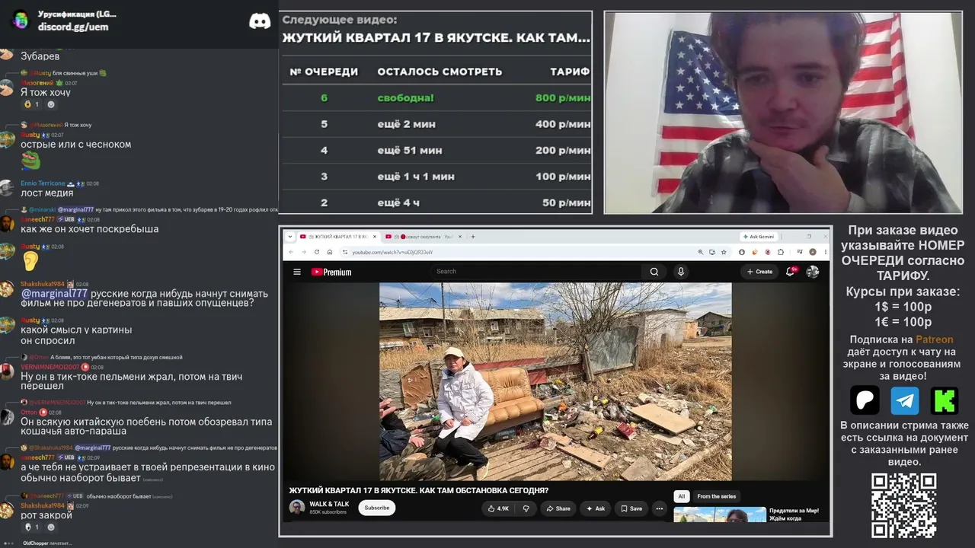Screen dimensions: 975x548
Task: Open the Telegram icon in the info panel
Action: tap(905, 400)
